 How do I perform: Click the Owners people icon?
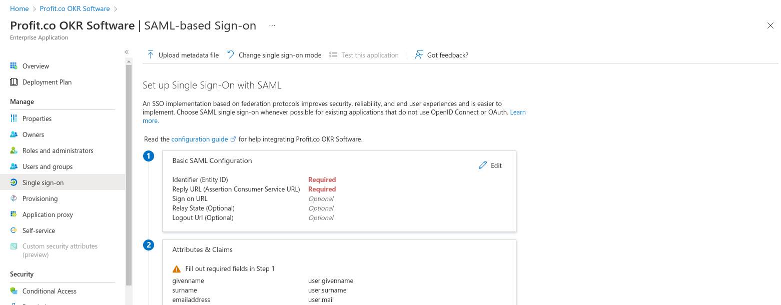click(x=14, y=134)
